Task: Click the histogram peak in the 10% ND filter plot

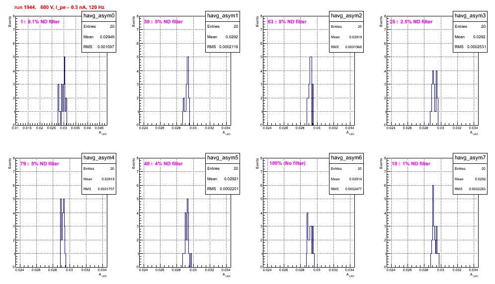Action: point(433,186)
